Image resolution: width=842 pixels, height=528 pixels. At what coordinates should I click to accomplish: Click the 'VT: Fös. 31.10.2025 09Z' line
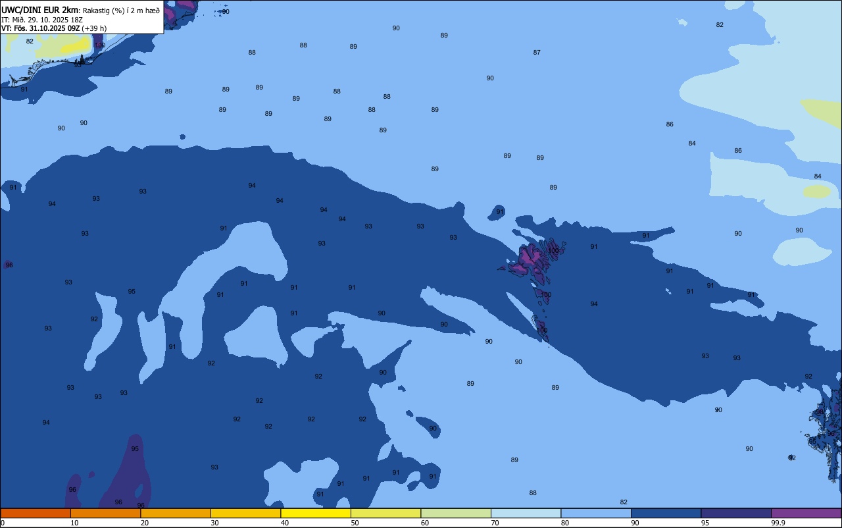tap(41, 28)
